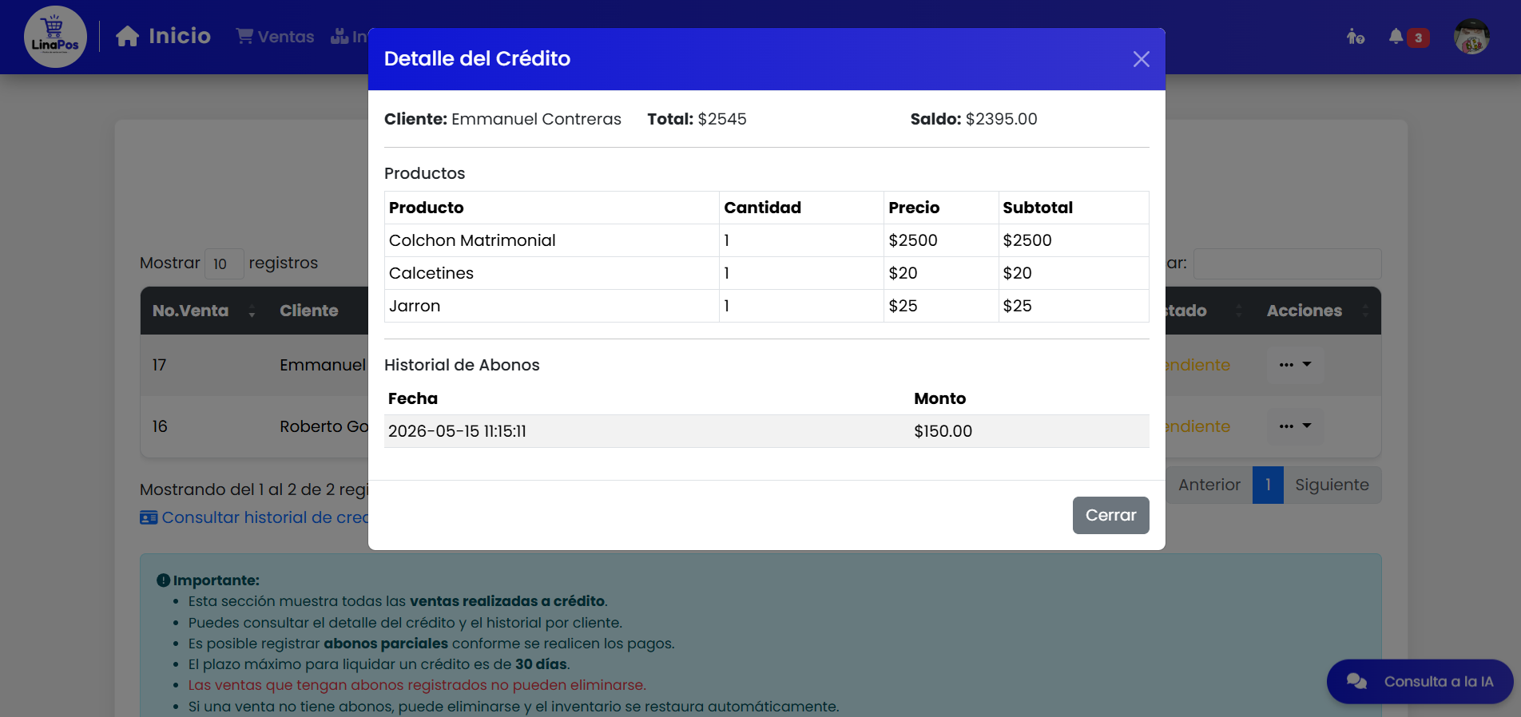The width and height of the screenshot is (1521, 717).
Task: Click the accessibility person icon in navbar
Action: (x=1355, y=37)
